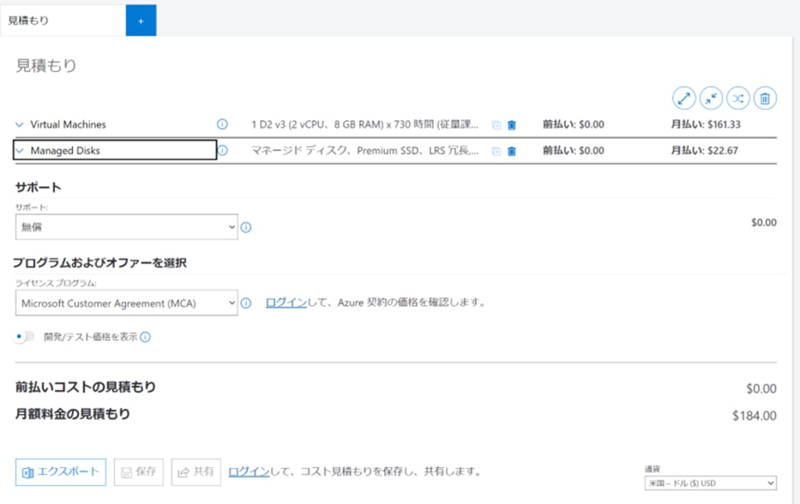The width and height of the screenshot is (800, 504).
Task: Toggle the 開発/テスト価格を表示 switch
Action: pyautogui.click(x=26, y=337)
